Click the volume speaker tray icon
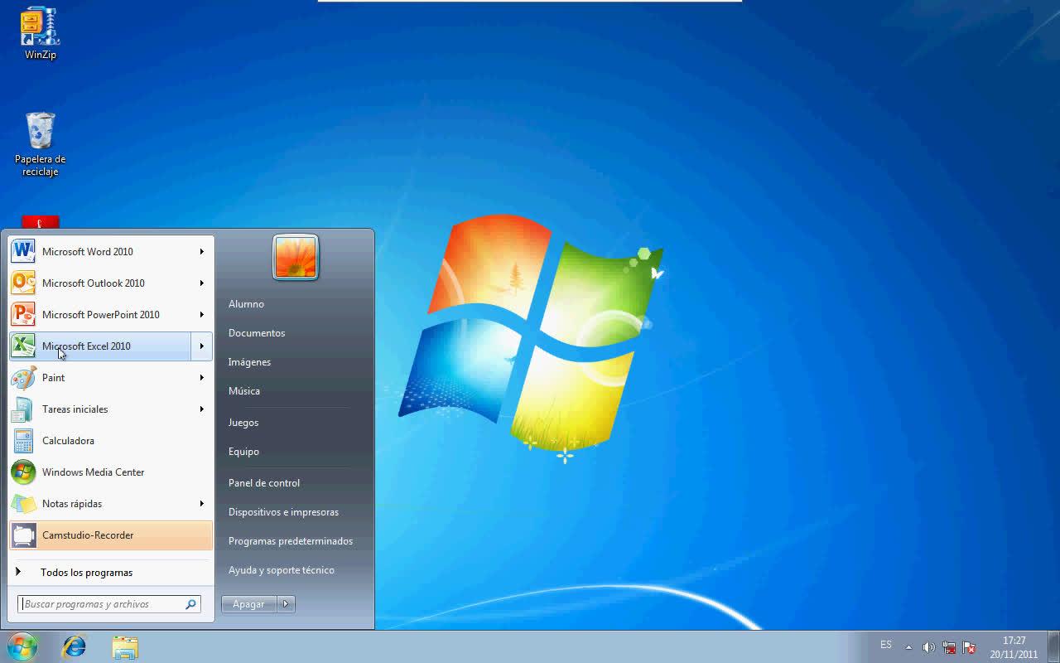This screenshot has width=1060, height=663. click(928, 647)
